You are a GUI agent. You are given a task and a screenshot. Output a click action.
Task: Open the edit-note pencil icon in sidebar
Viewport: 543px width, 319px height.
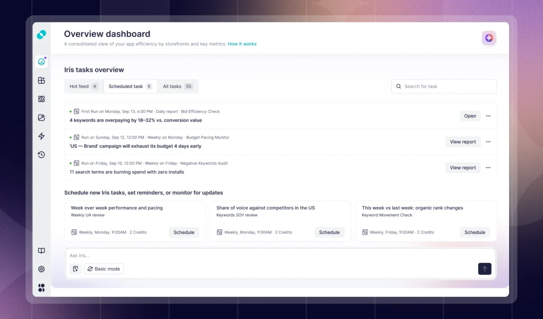[x=41, y=117]
